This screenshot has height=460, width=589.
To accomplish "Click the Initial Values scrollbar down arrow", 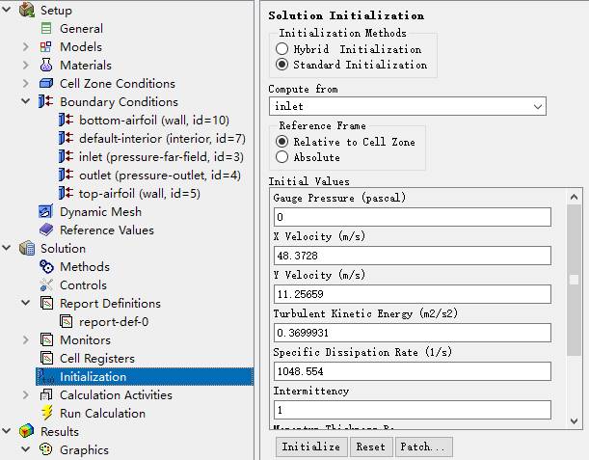I will click(x=574, y=421).
